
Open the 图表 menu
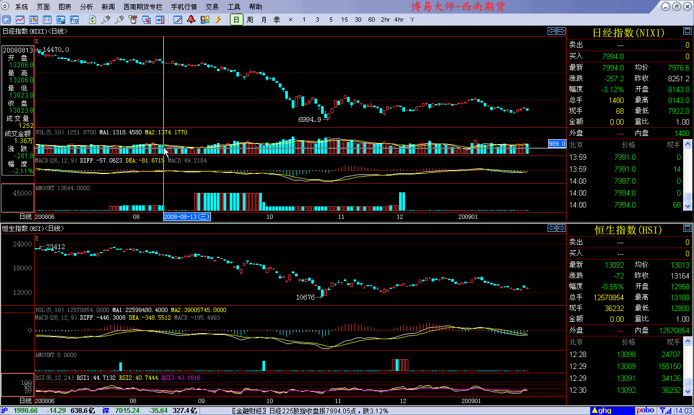65,7
